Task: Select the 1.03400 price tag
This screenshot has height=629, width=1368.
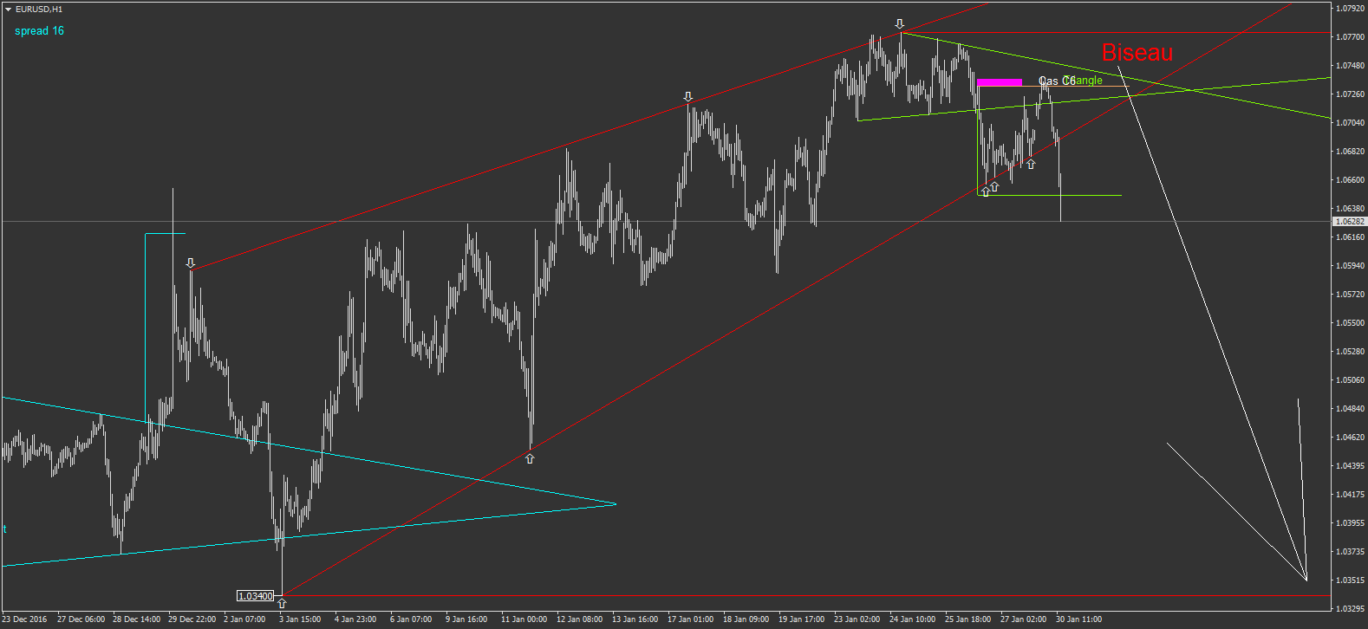Action: (x=256, y=596)
